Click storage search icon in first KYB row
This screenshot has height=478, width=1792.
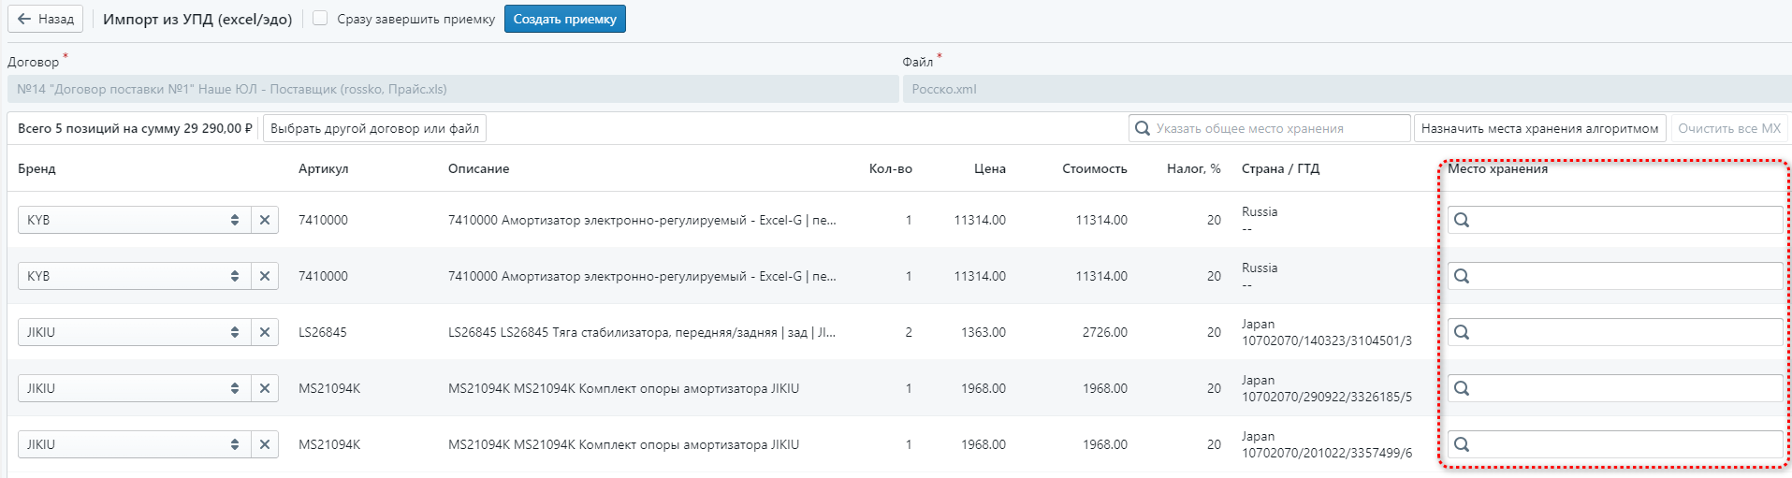tap(1462, 220)
